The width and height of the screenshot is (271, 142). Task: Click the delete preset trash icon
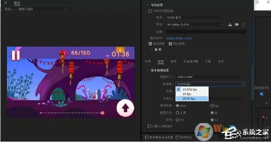coord(243,25)
